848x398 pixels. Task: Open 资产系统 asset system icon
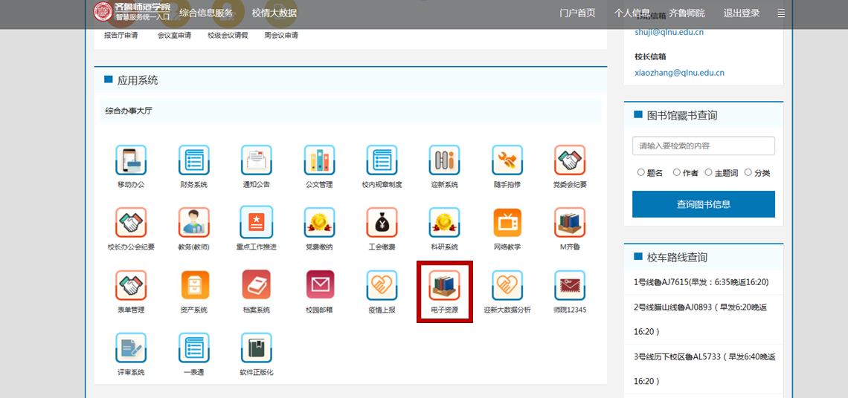(x=193, y=285)
